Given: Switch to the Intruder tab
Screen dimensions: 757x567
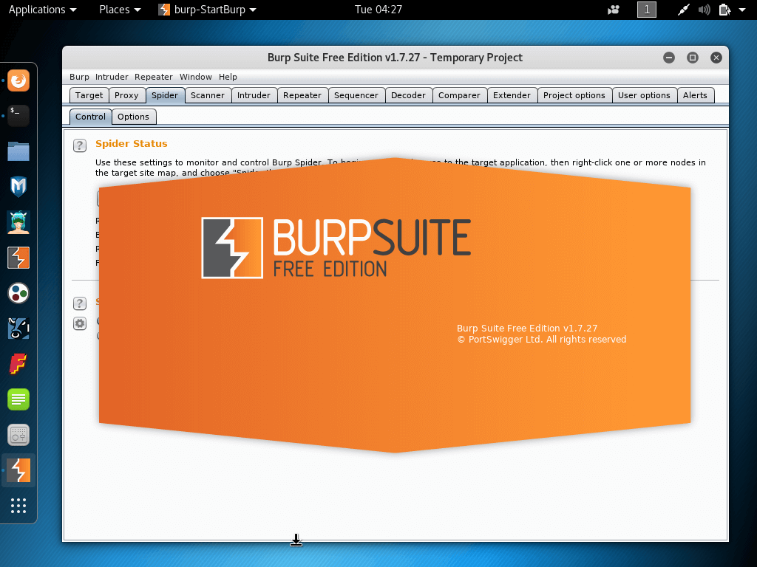Looking at the screenshot, I should point(254,95).
